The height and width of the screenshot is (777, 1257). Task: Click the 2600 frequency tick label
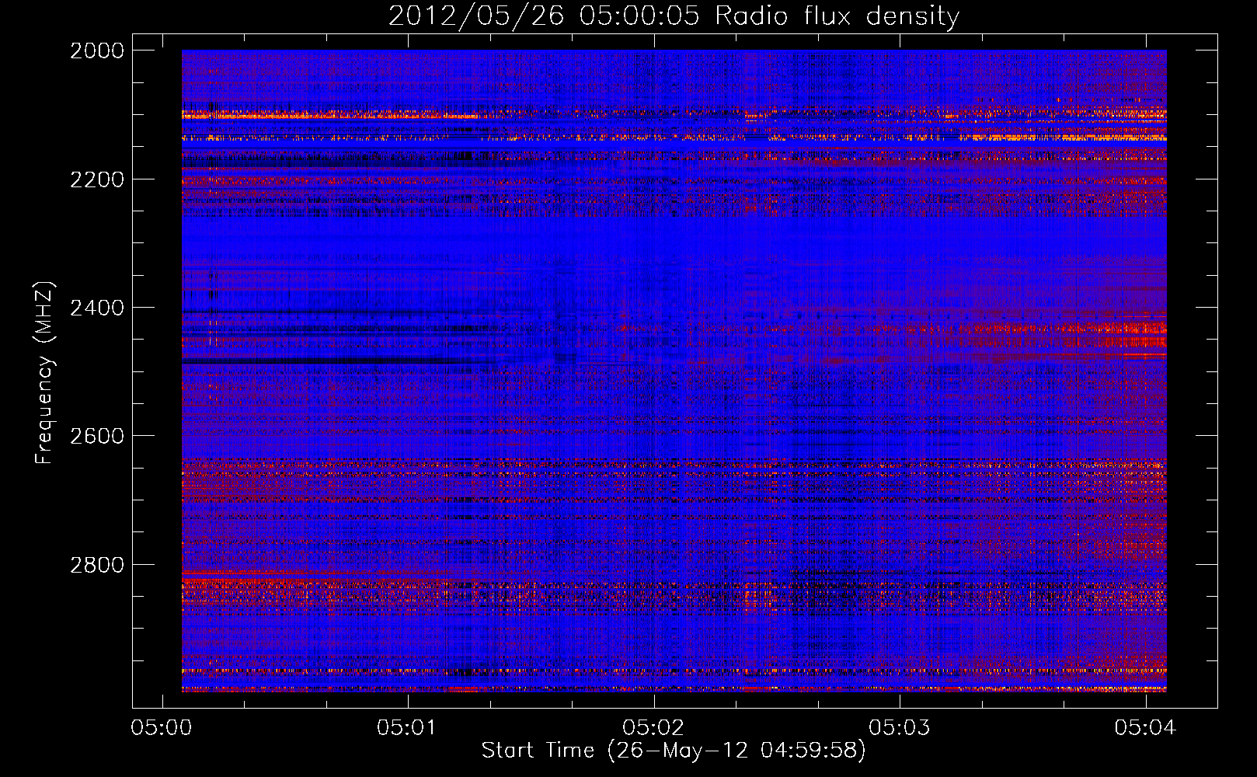[x=97, y=436]
